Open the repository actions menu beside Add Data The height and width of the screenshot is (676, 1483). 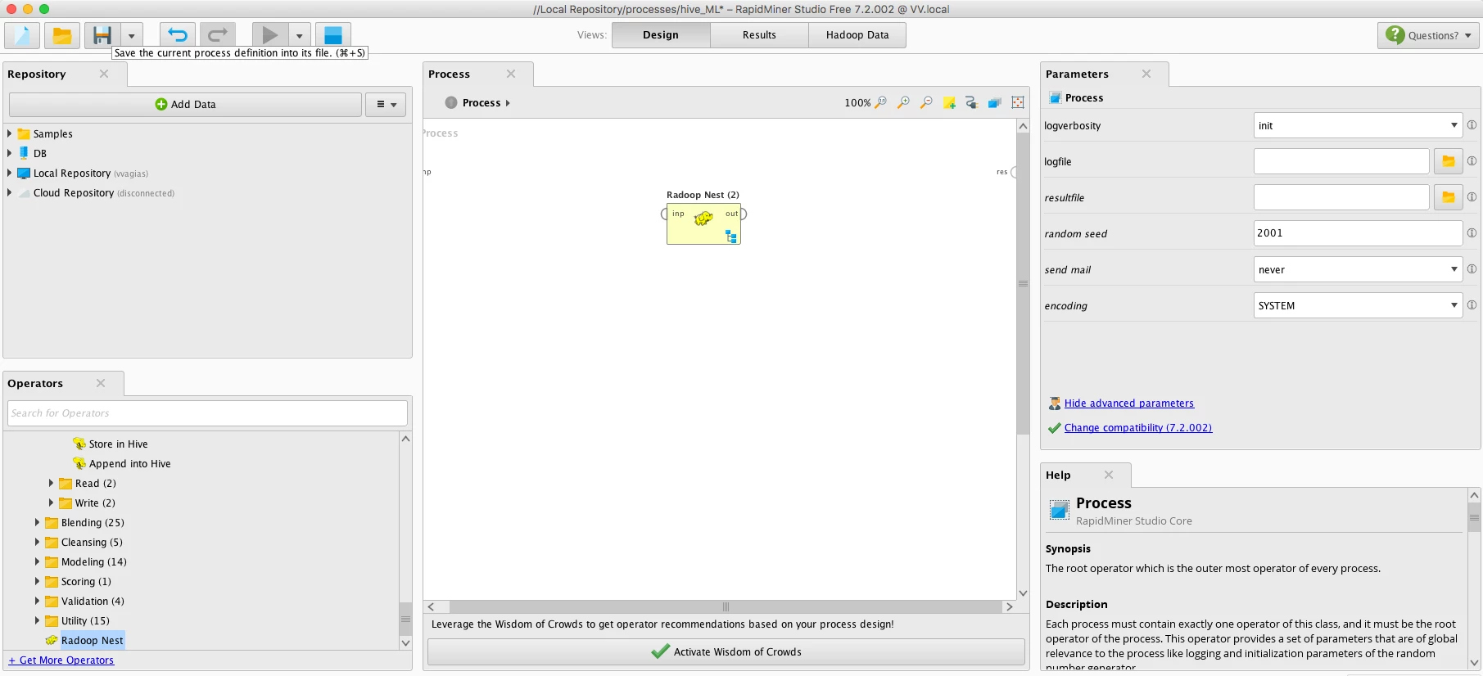coord(386,104)
